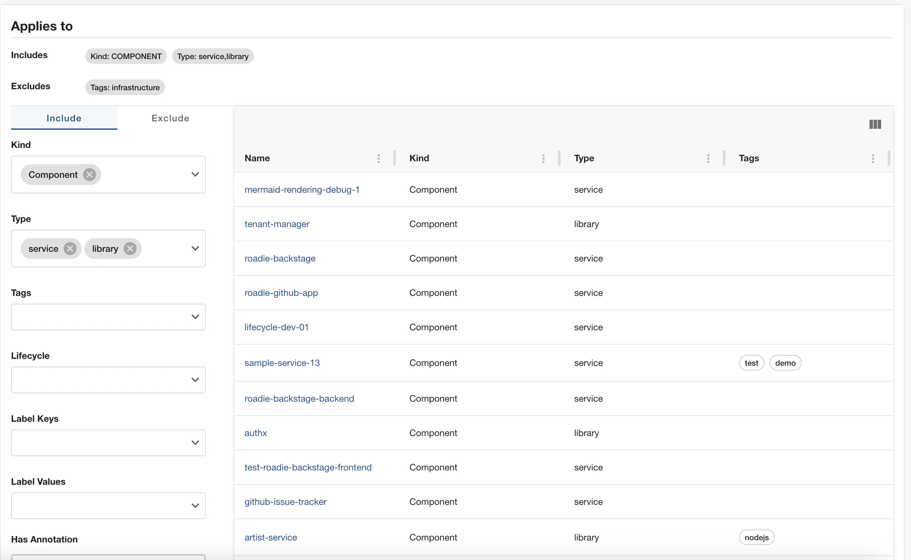Expand the Label Values dropdown
Screen dimensions: 911x560
point(196,505)
